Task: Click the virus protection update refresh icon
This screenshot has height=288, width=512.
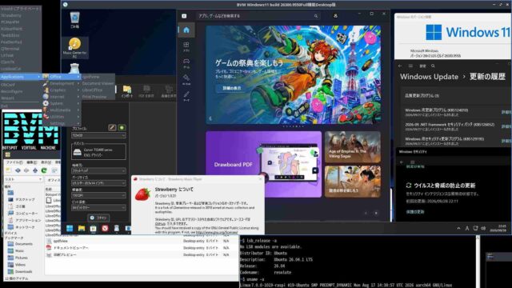Action: [408, 186]
